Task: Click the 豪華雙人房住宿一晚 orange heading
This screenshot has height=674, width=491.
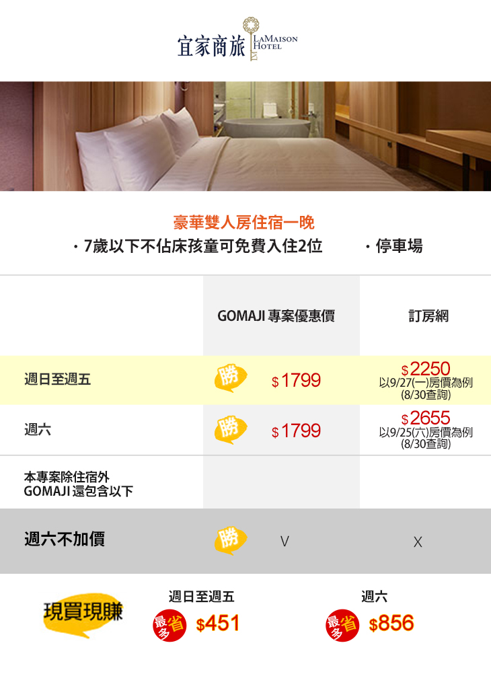Action: [244, 223]
